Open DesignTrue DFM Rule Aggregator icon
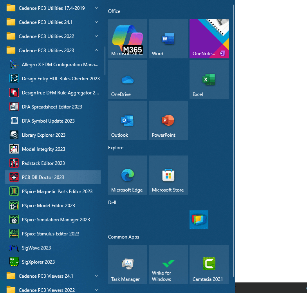307x293 pixels. pyautogui.click(x=14, y=92)
